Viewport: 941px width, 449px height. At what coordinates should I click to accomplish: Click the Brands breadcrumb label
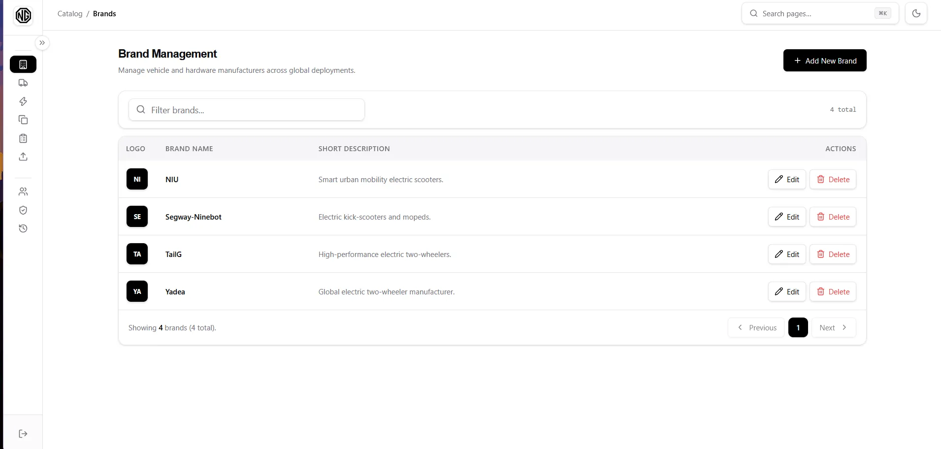tap(104, 14)
